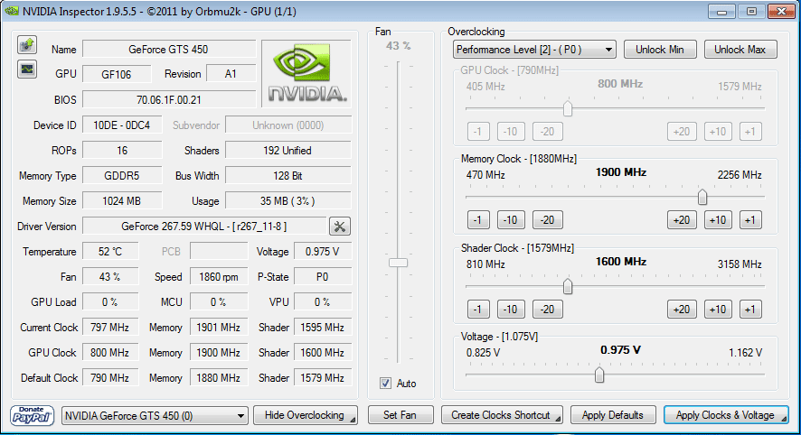801x435 pixels.
Task: Click the PayPal Donate button
Action: pyautogui.click(x=32, y=416)
